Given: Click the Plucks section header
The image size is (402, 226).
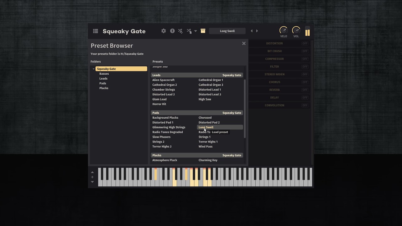Looking at the screenshot, I should [x=197, y=155].
